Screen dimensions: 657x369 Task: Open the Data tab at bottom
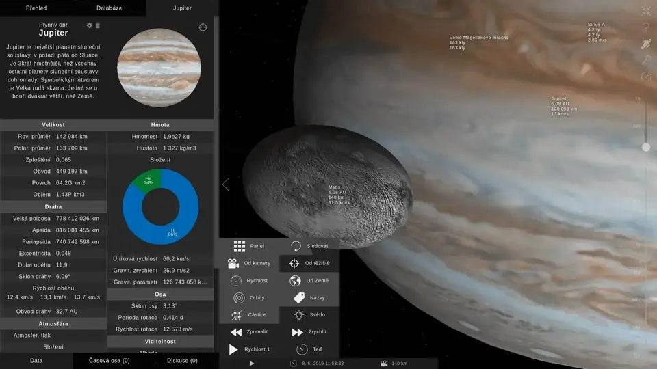click(x=36, y=361)
